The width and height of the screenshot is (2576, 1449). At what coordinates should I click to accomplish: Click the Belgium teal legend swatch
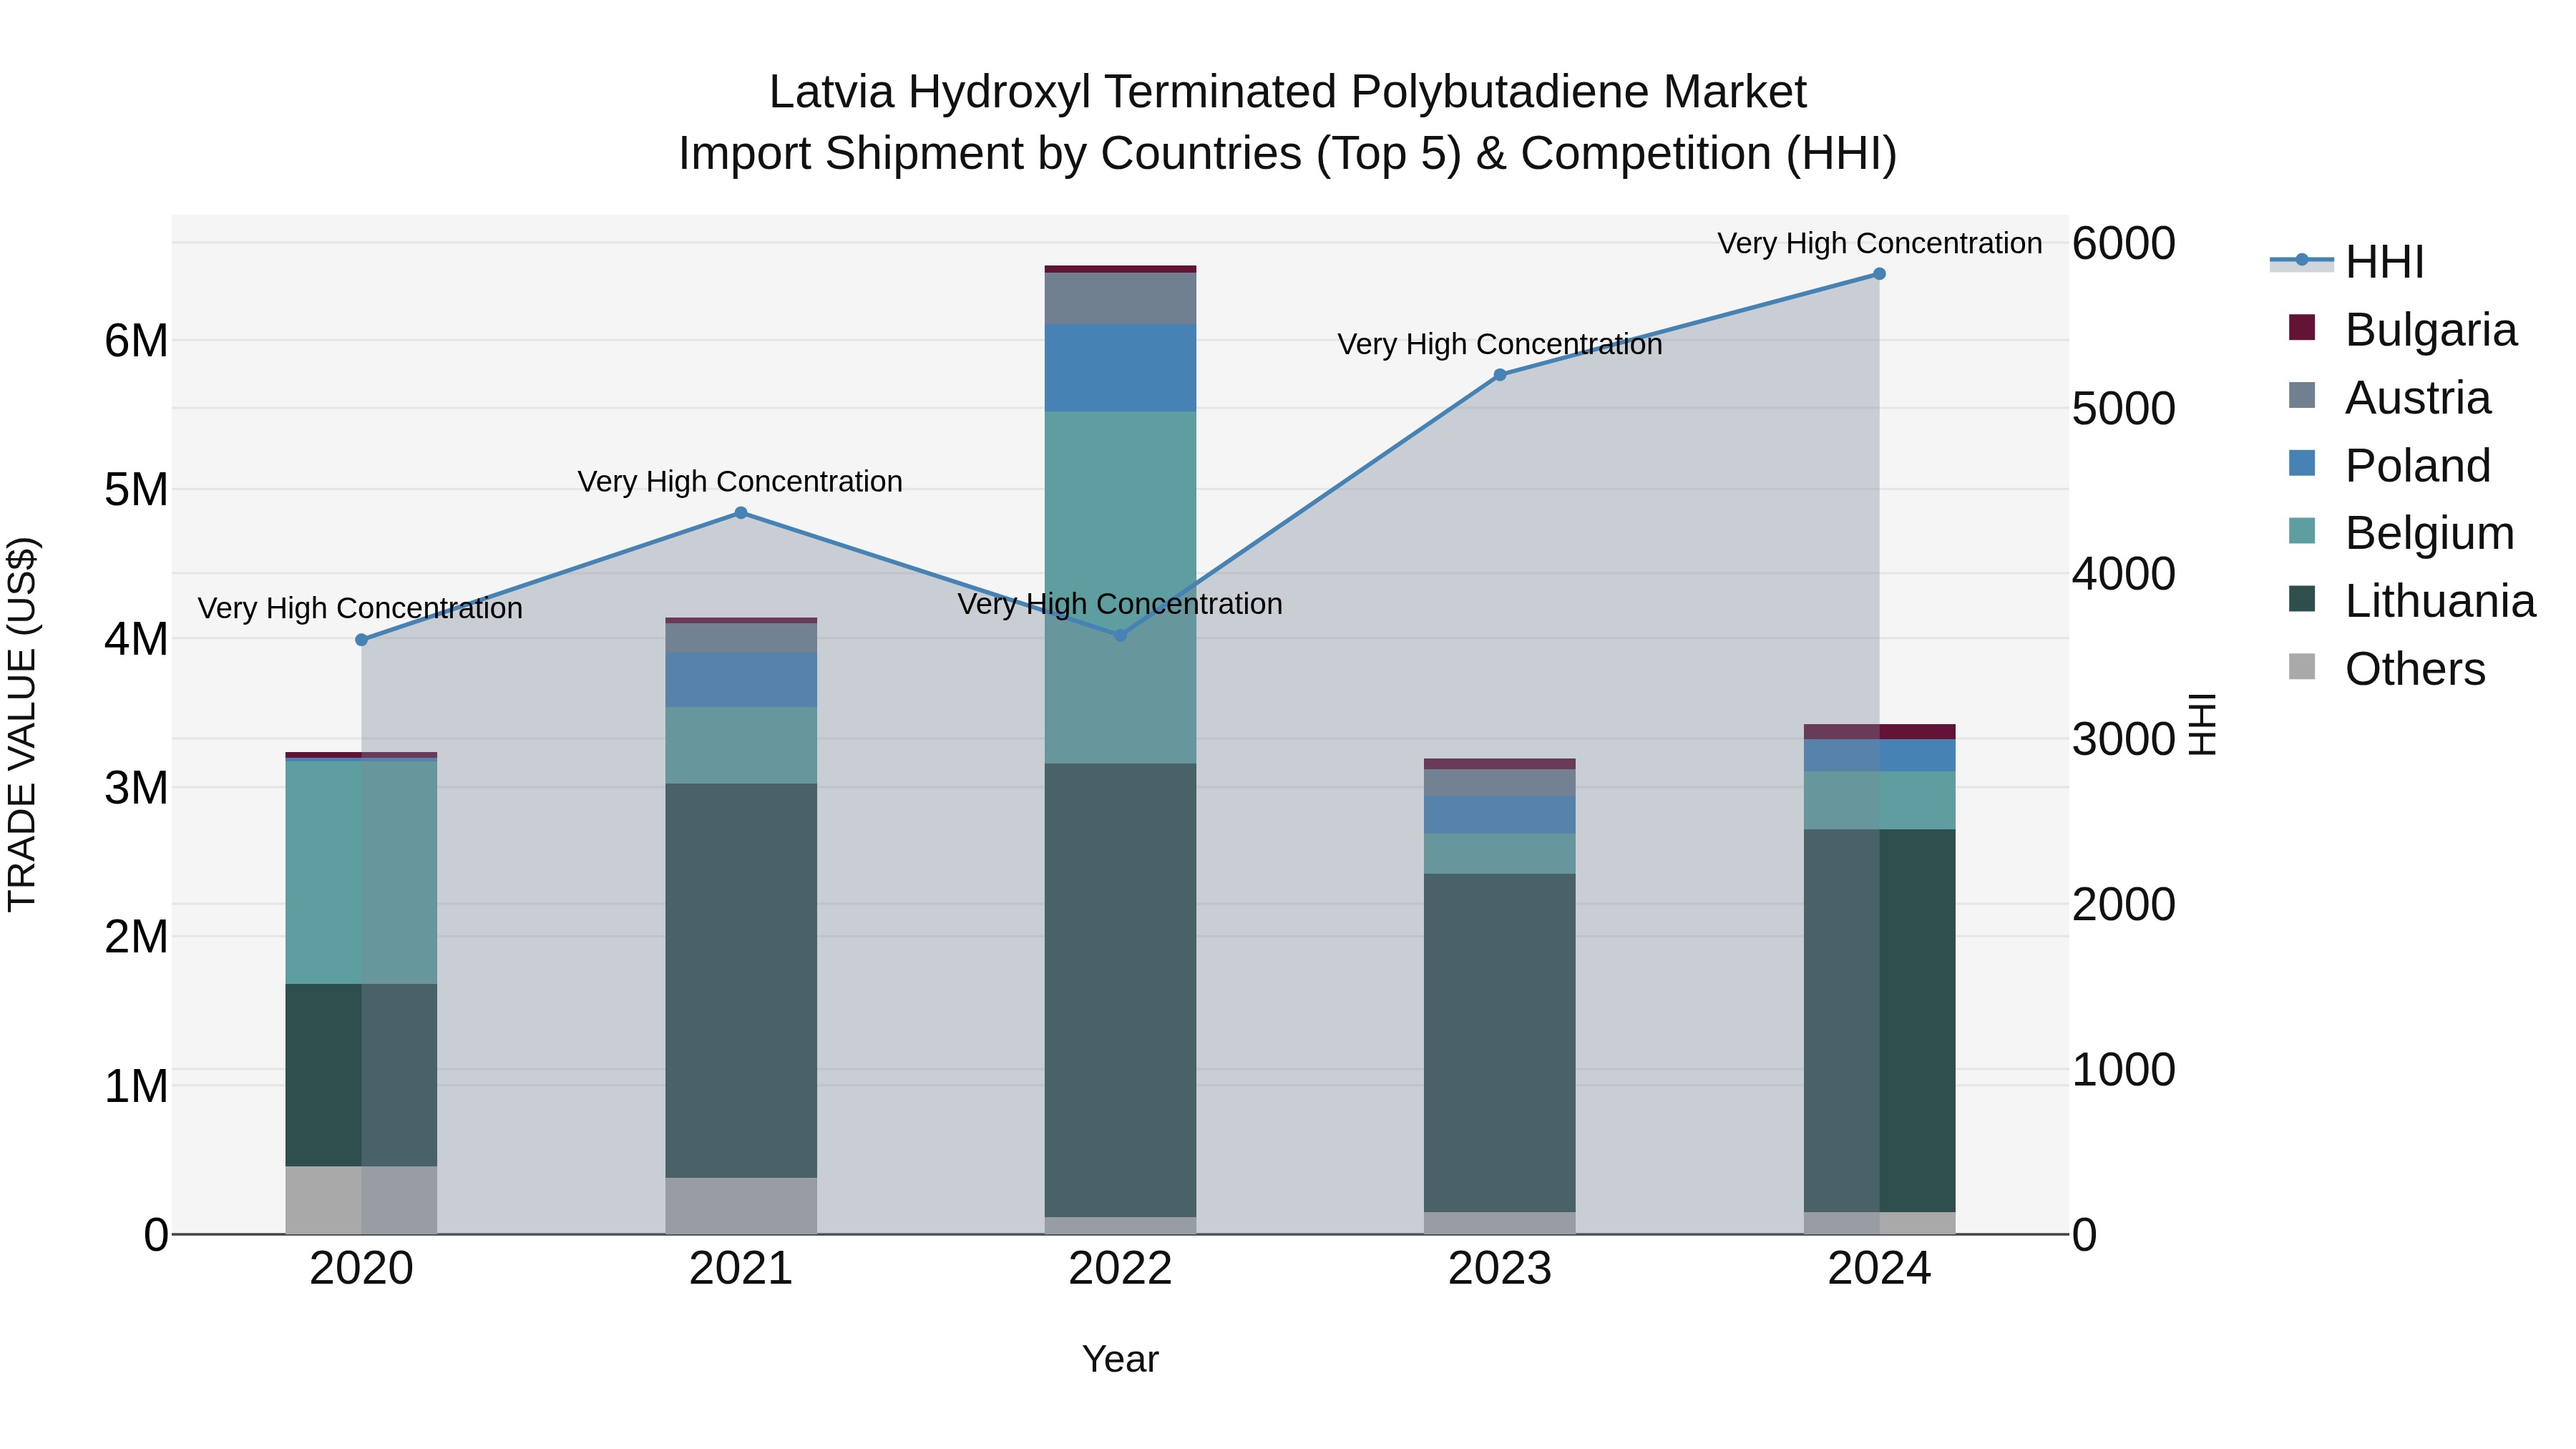(2302, 531)
